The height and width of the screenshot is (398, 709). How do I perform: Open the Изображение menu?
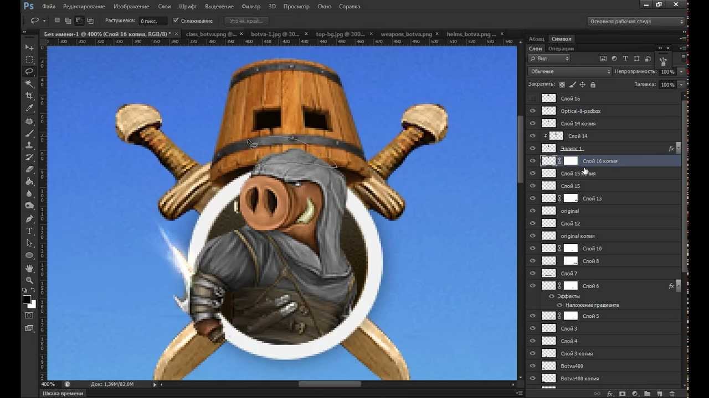[x=131, y=6]
